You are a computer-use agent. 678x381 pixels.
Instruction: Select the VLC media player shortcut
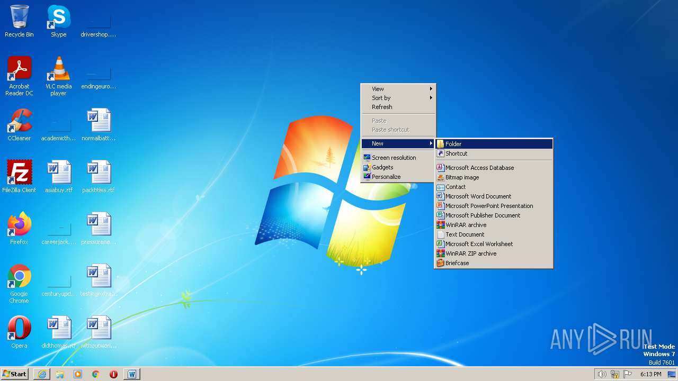(58, 76)
